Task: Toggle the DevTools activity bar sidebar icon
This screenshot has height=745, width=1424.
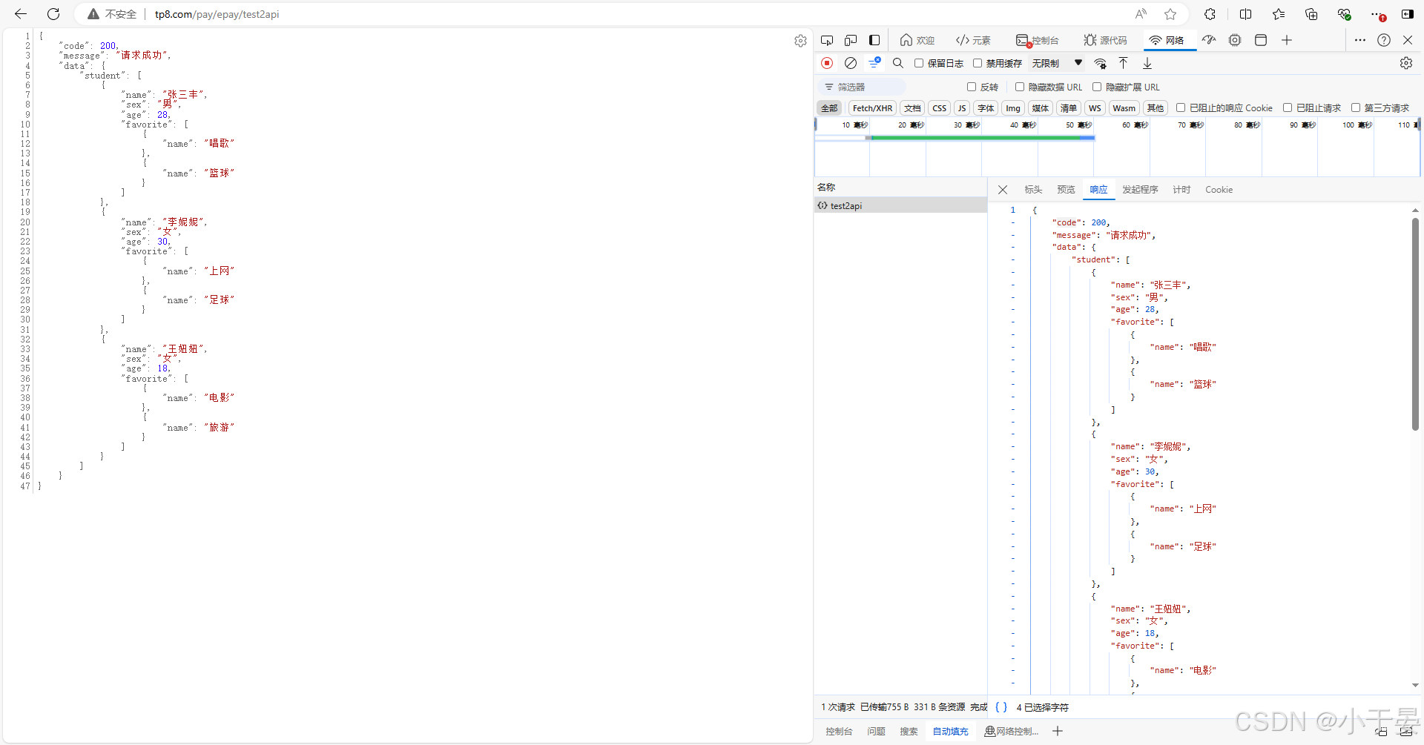Action: click(x=874, y=40)
